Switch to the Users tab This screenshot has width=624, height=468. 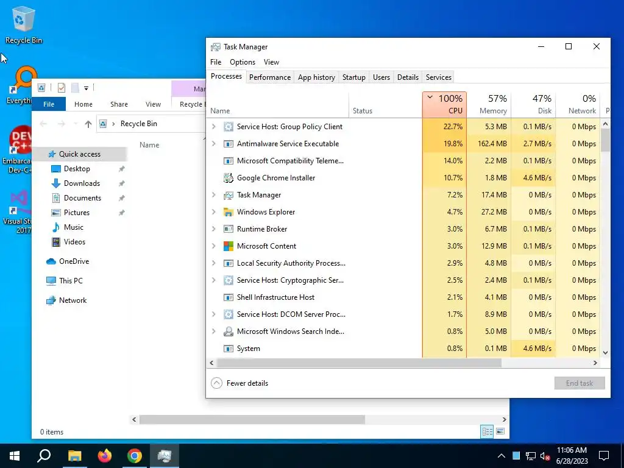pos(381,77)
